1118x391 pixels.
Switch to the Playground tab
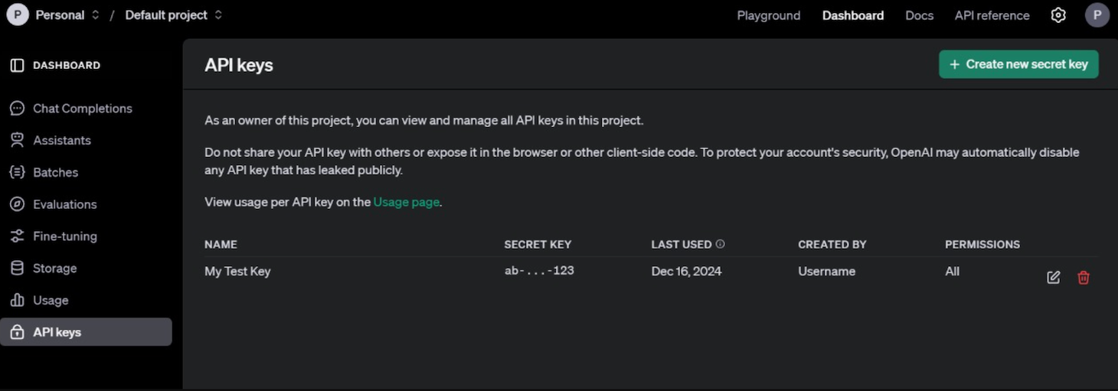pyautogui.click(x=768, y=15)
